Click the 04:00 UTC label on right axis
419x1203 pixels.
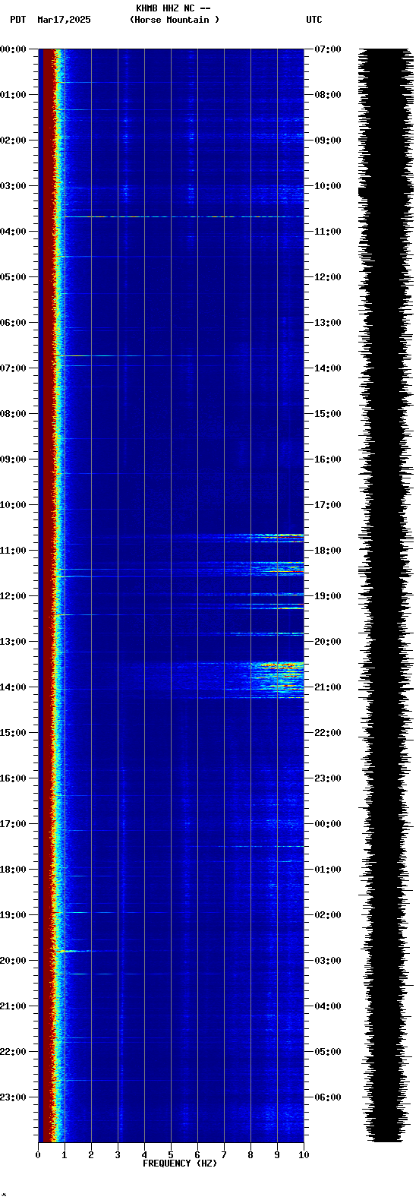328,1006
